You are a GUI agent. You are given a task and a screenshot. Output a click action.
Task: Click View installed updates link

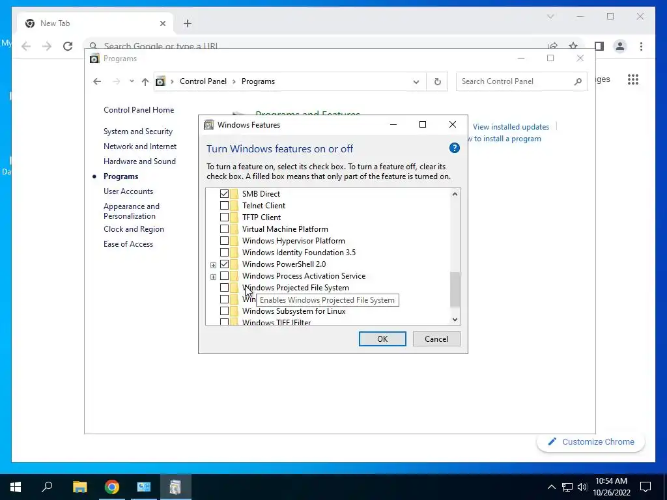click(511, 127)
